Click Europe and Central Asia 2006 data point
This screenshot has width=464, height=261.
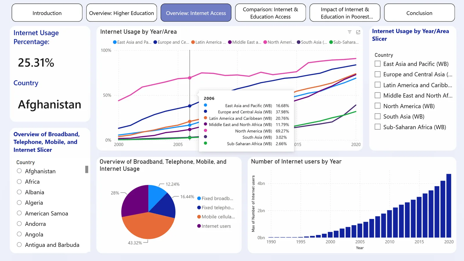pos(190,106)
